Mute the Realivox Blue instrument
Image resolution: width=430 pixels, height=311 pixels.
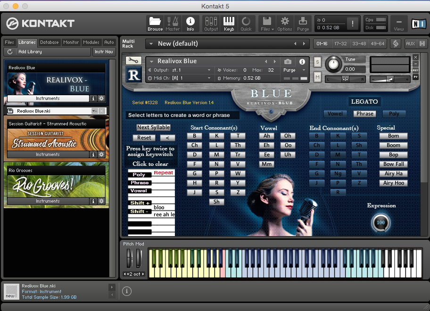[317, 77]
